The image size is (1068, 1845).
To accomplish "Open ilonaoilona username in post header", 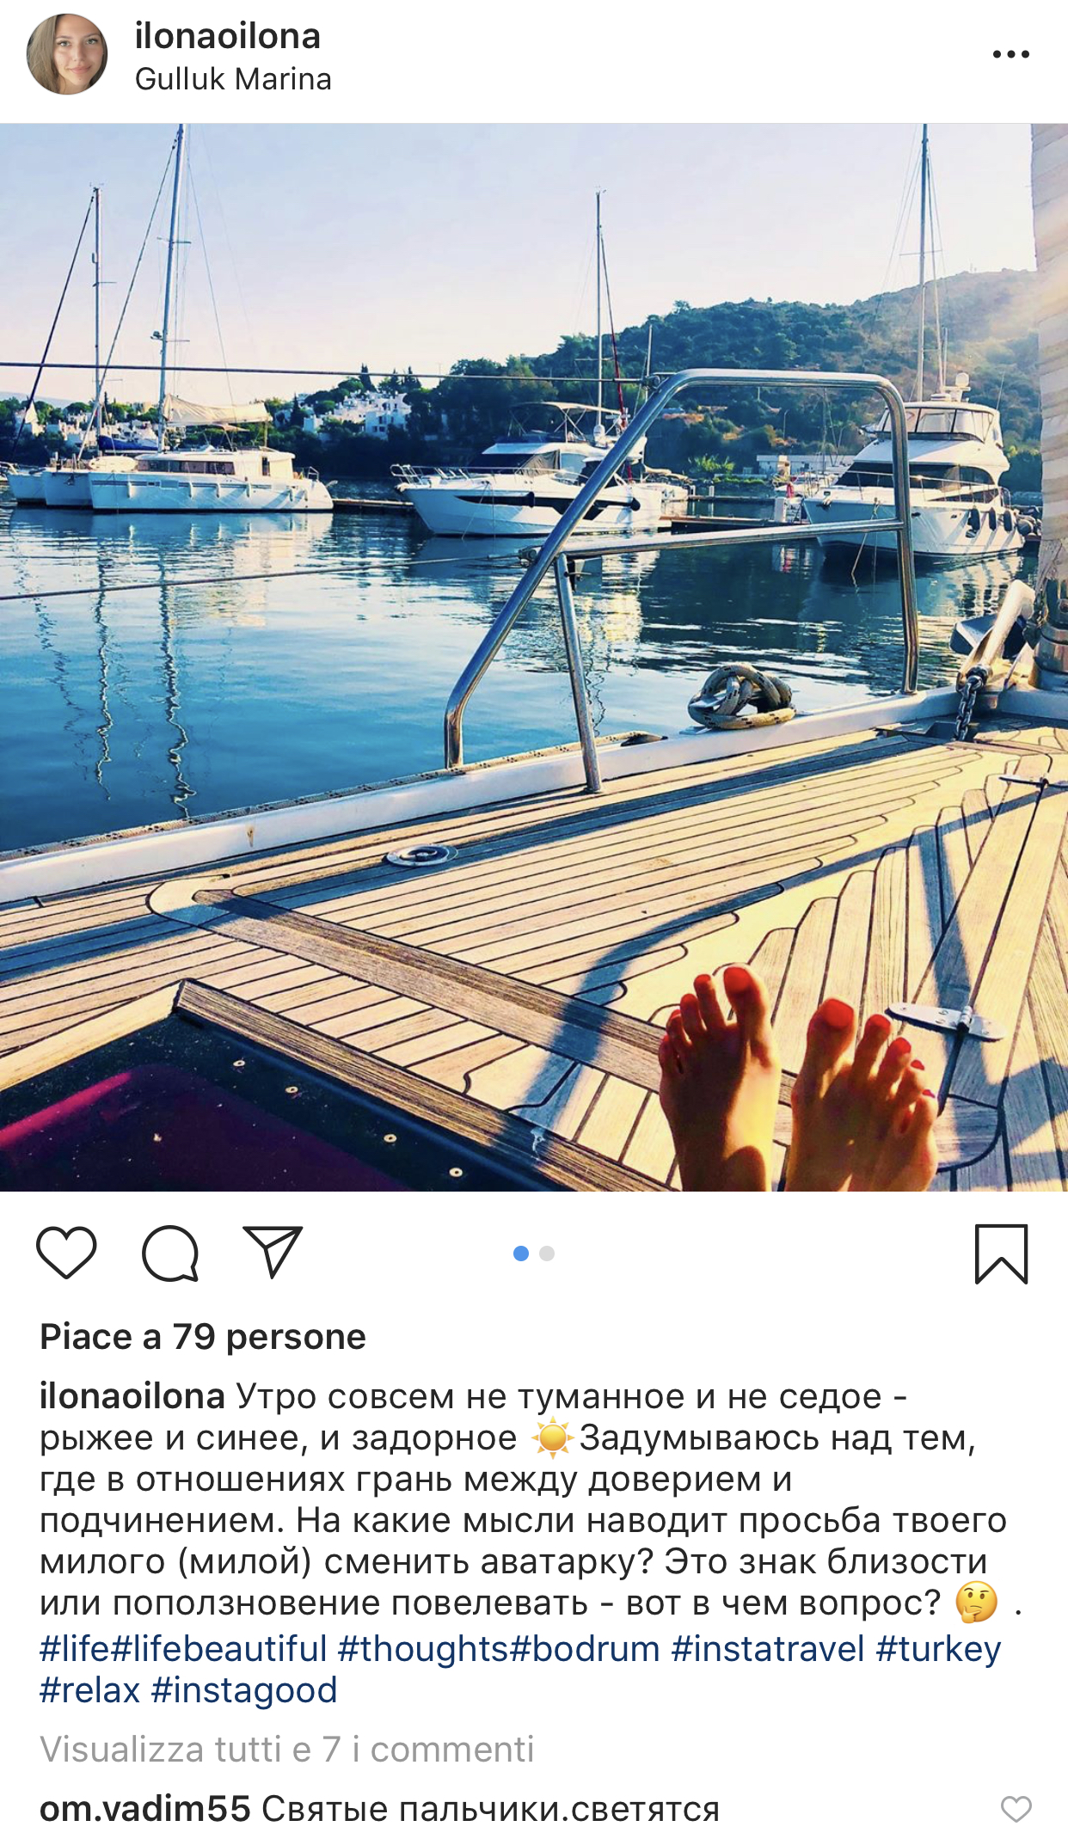I will point(228,36).
